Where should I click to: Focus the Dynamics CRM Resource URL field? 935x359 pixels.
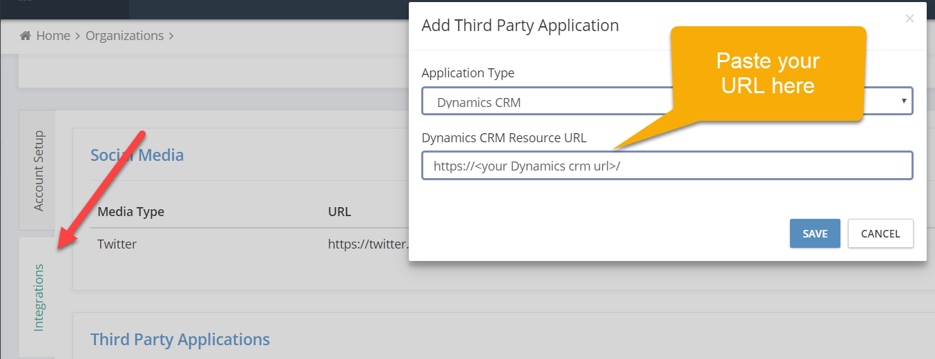667,166
